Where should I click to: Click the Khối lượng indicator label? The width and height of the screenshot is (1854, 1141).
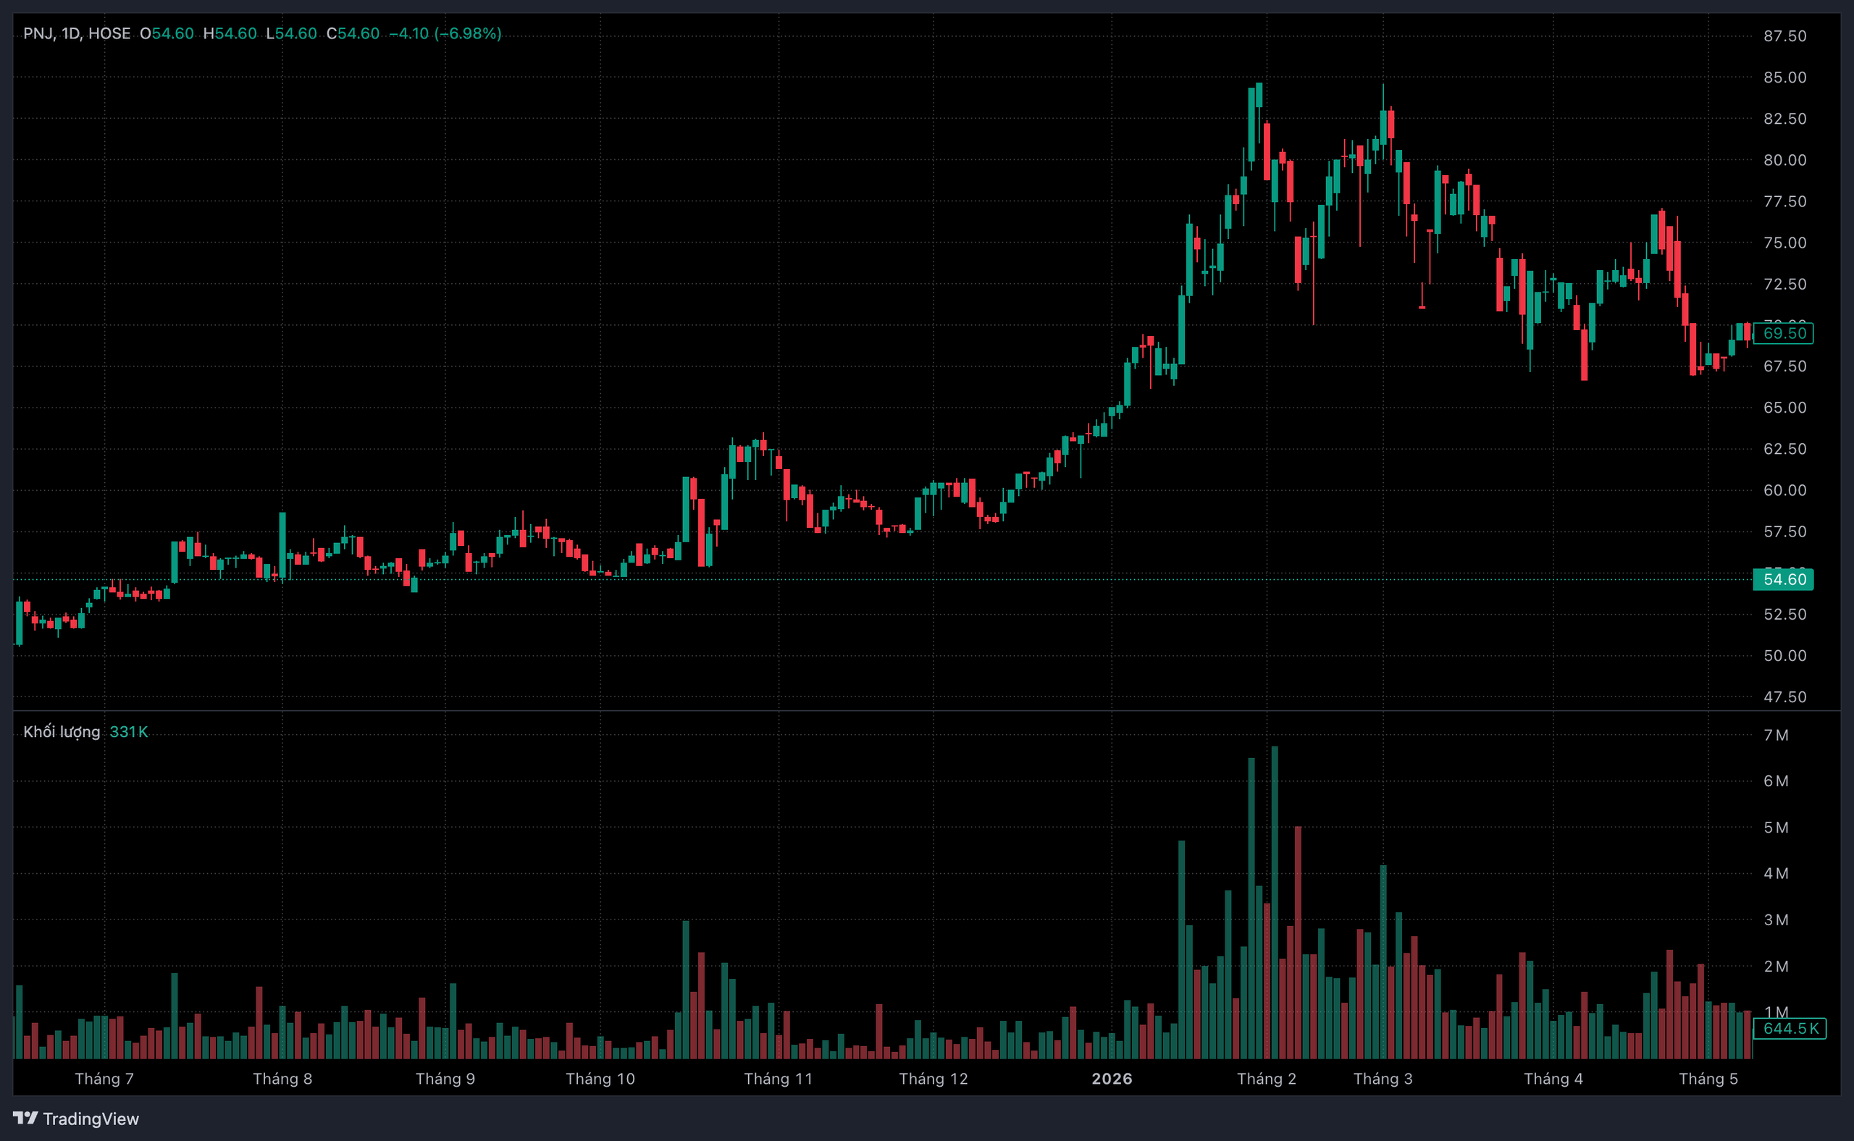point(62,732)
